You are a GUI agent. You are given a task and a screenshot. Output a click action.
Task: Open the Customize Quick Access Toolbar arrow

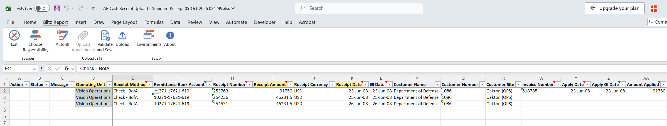point(93,9)
